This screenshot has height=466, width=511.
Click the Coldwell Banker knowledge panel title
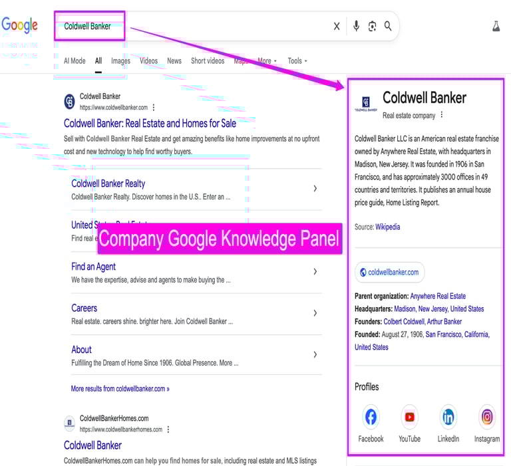click(425, 98)
